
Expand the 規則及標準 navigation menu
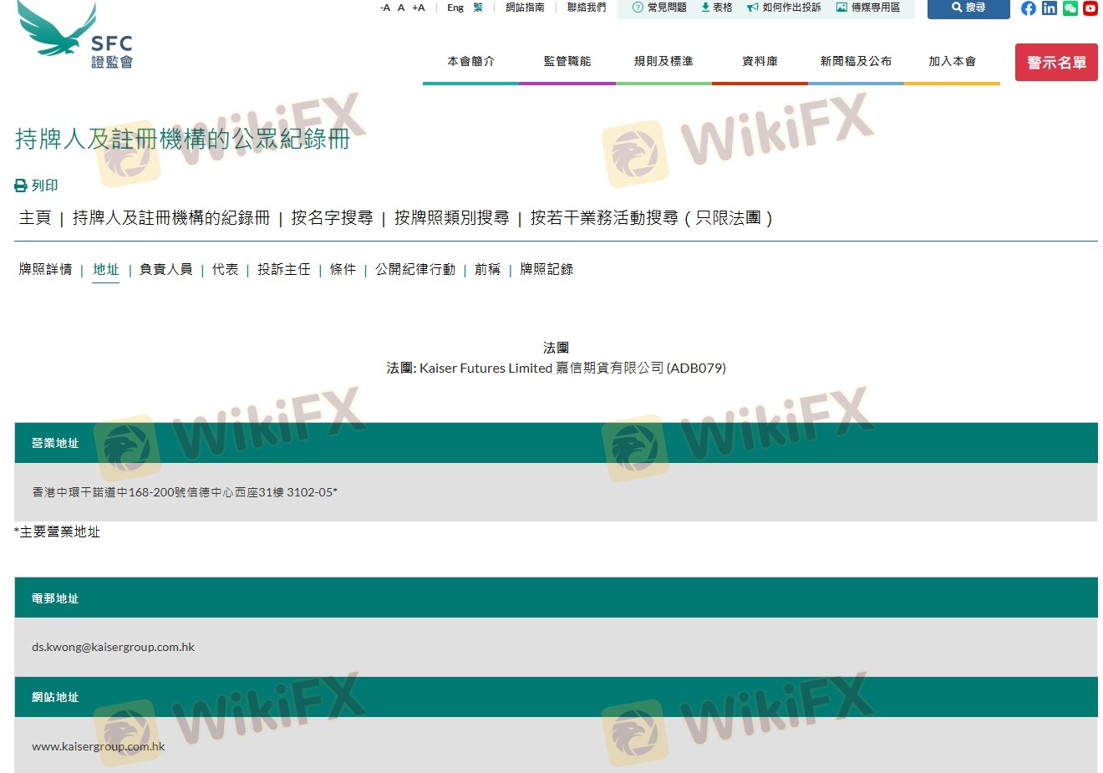(x=663, y=61)
